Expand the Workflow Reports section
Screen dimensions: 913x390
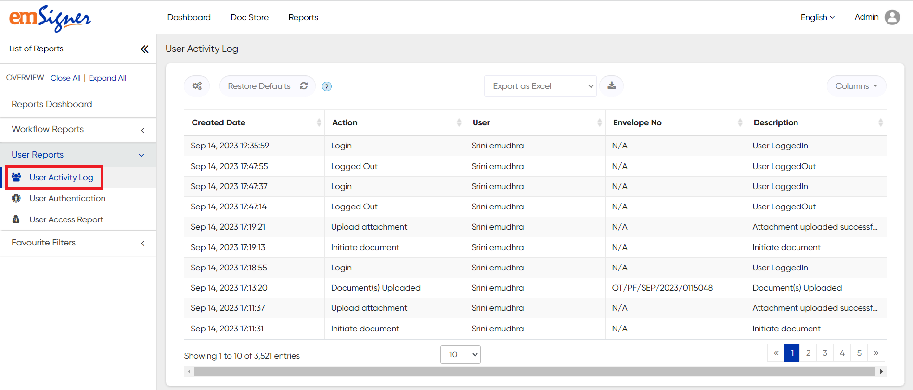pyautogui.click(x=78, y=130)
